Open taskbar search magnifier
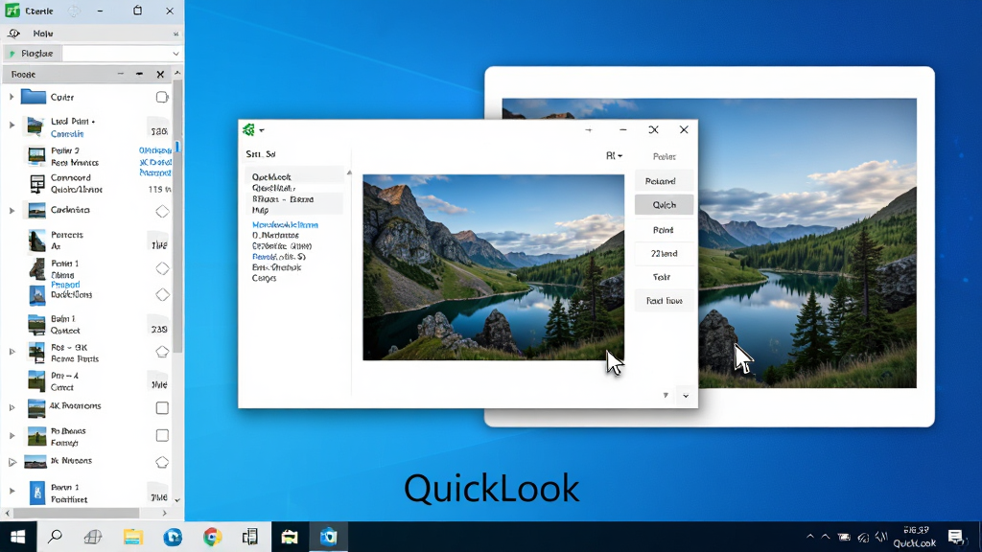The width and height of the screenshot is (982, 552). tap(55, 537)
